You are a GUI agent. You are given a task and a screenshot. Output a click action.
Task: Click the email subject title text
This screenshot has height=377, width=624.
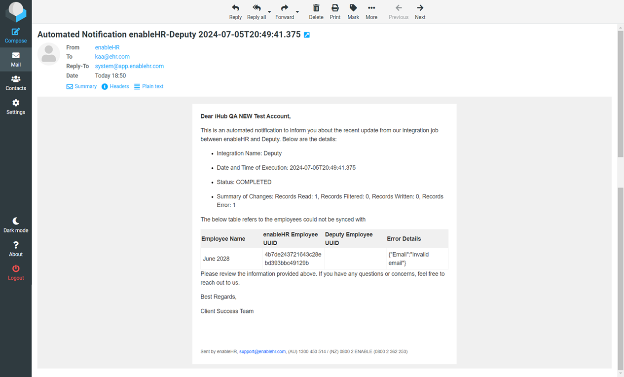[169, 35]
